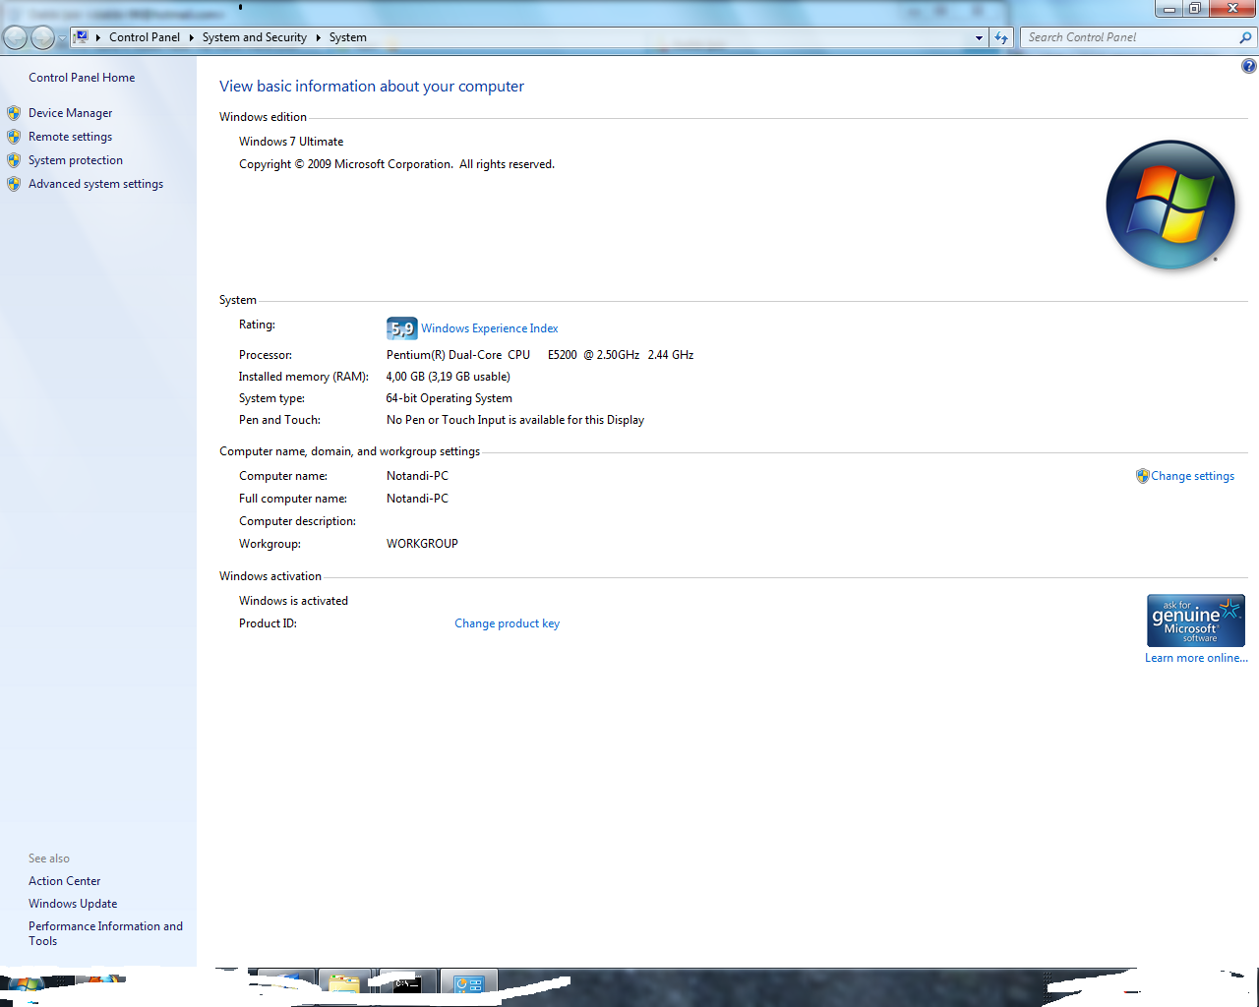Open Remote settings link
Image resolution: width=1259 pixels, height=1007 pixels.
(70, 137)
